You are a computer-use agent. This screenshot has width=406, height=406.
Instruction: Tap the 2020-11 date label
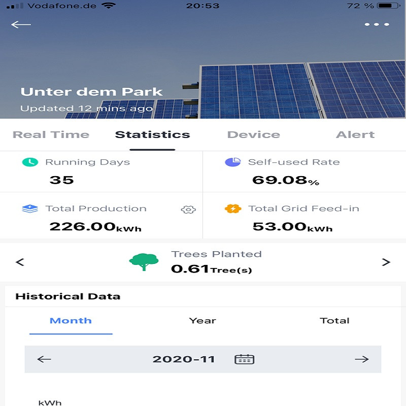184,359
